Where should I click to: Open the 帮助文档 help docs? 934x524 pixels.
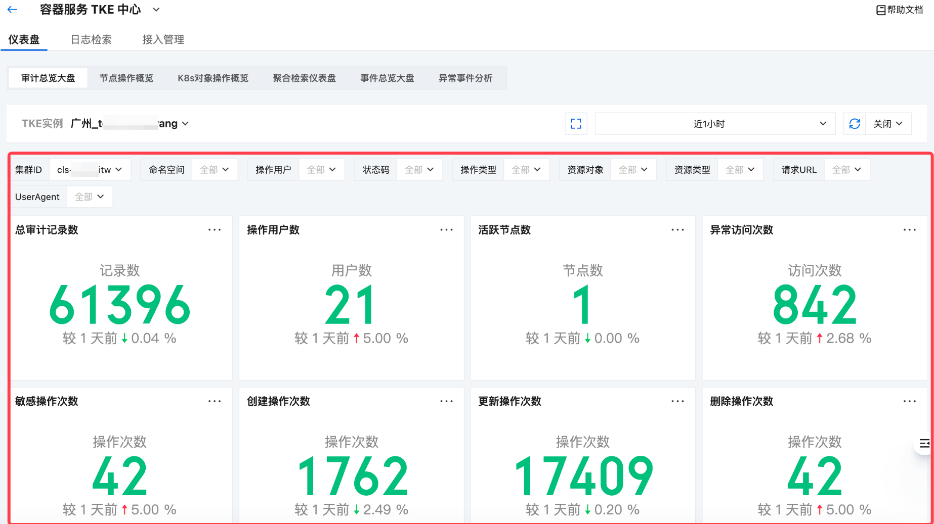900,10
